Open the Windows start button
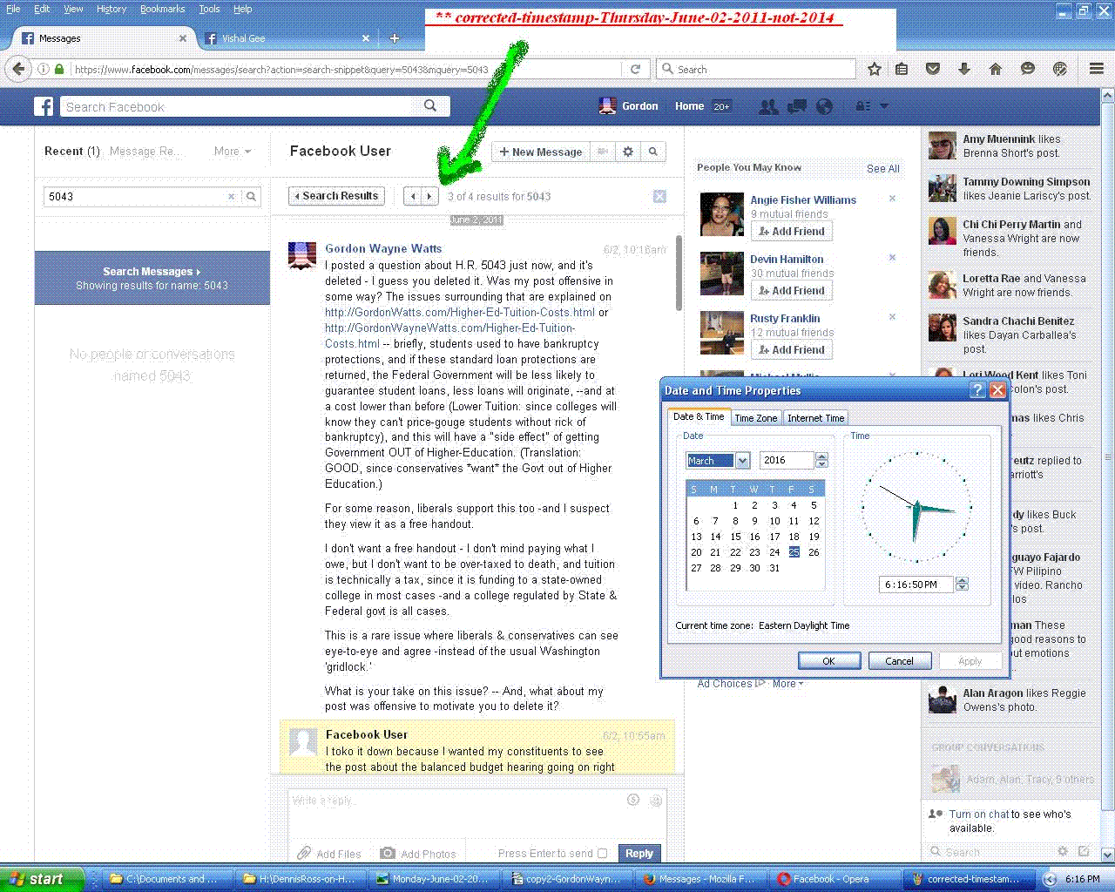Screen dimensions: 1115x892 click(x=42, y=879)
